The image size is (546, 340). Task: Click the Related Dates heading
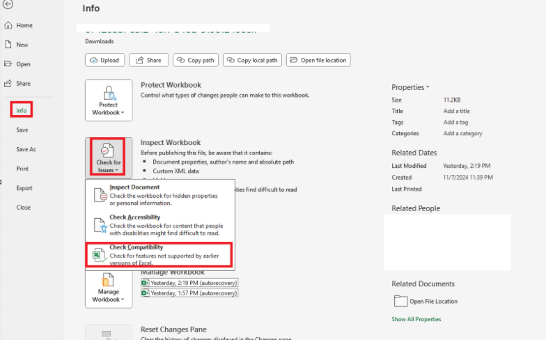414,153
